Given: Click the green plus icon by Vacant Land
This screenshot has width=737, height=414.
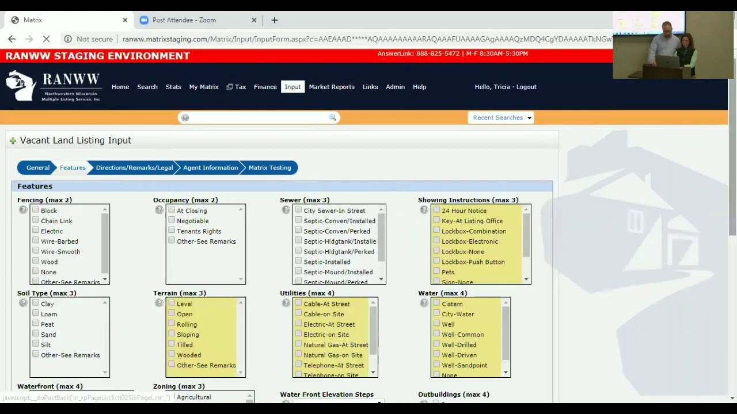Looking at the screenshot, I should 13,141.
